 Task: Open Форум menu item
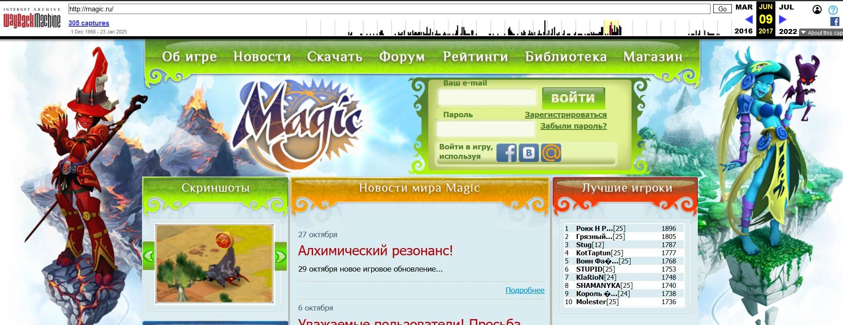(x=402, y=57)
